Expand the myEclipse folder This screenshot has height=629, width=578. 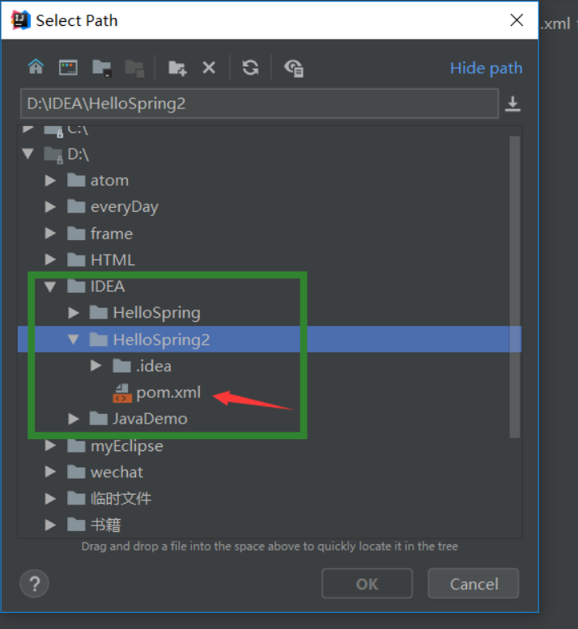(x=50, y=445)
